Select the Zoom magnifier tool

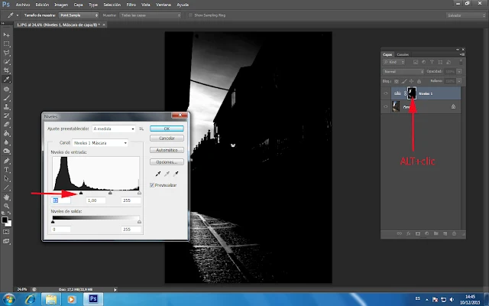[6, 205]
